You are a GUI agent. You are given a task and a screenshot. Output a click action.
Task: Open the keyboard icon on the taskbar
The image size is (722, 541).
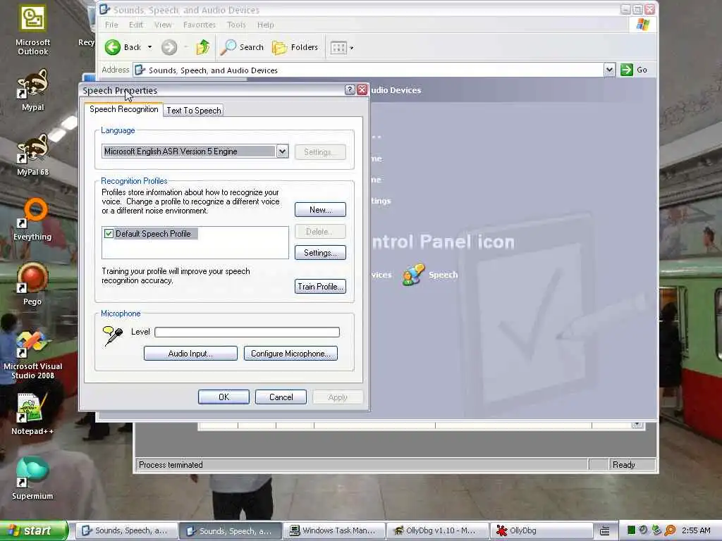click(604, 531)
